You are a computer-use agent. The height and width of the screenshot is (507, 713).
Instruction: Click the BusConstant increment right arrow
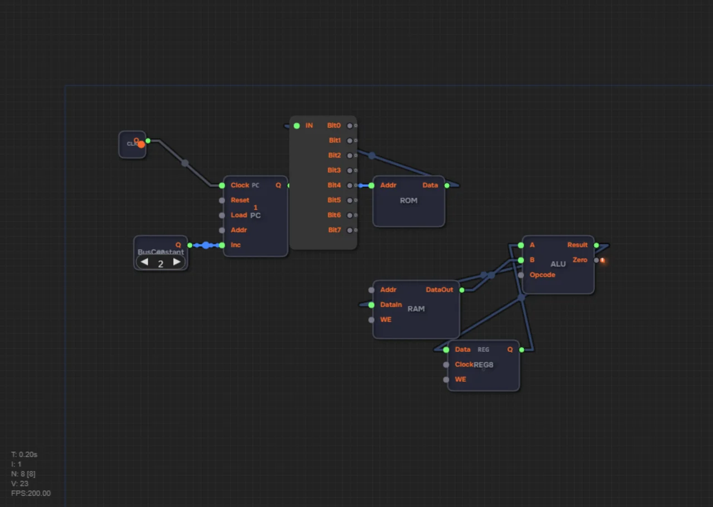click(x=177, y=262)
